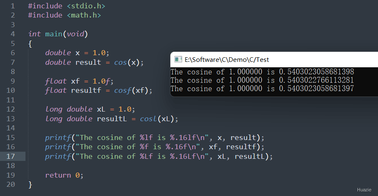Click the first printf statement
This screenshot has width=378, height=196.
point(155,137)
